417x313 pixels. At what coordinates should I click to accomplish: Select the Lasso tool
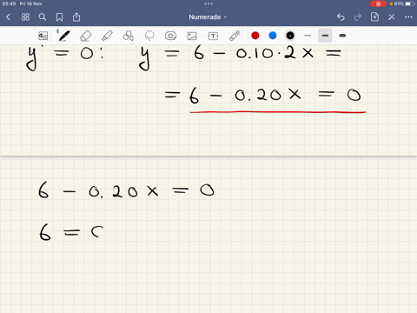pos(149,36)
